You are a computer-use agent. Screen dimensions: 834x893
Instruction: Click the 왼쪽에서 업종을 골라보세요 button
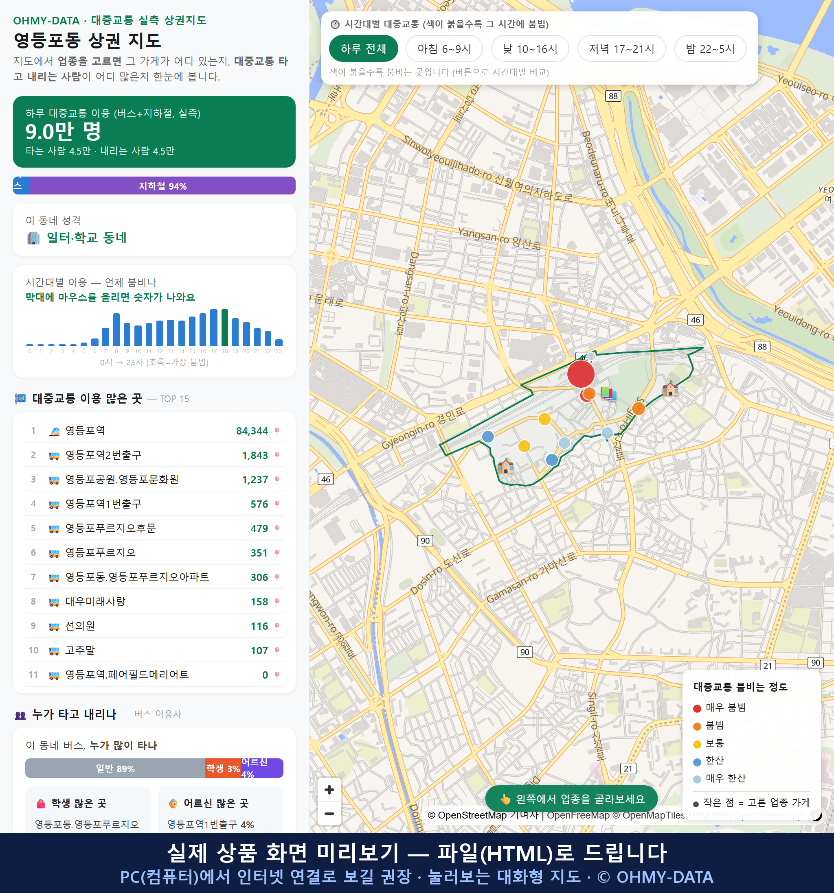(571, 799)
